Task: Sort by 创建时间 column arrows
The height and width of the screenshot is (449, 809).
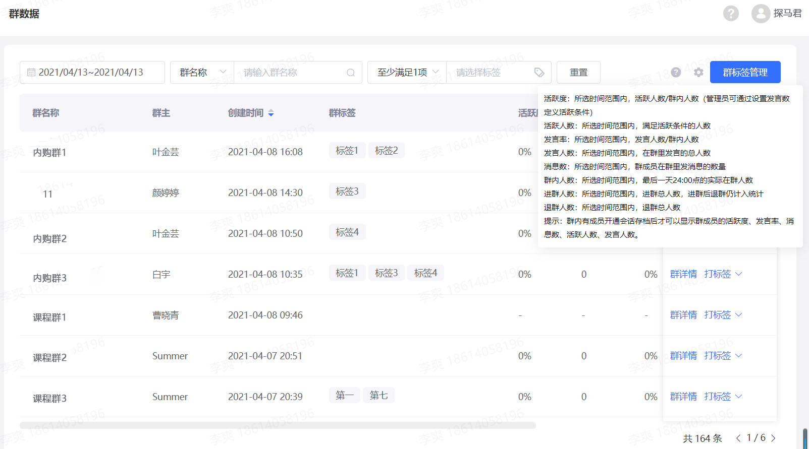Action: (x=271, y=113)
